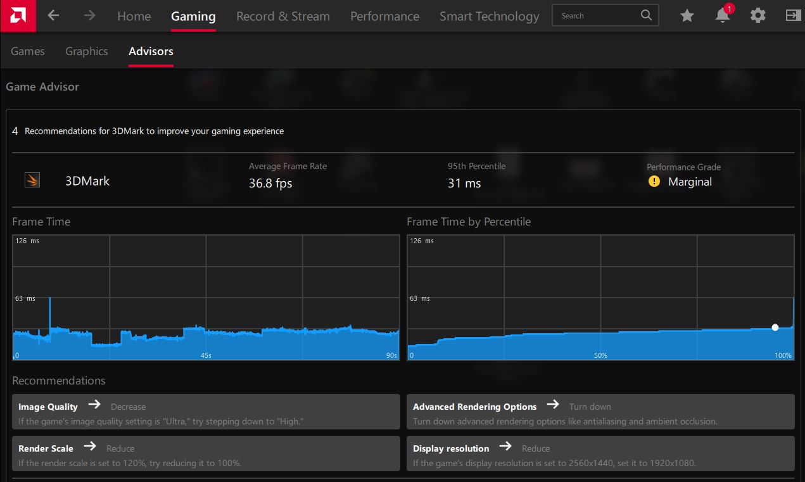Go back with the left arrow

(54, 16)
